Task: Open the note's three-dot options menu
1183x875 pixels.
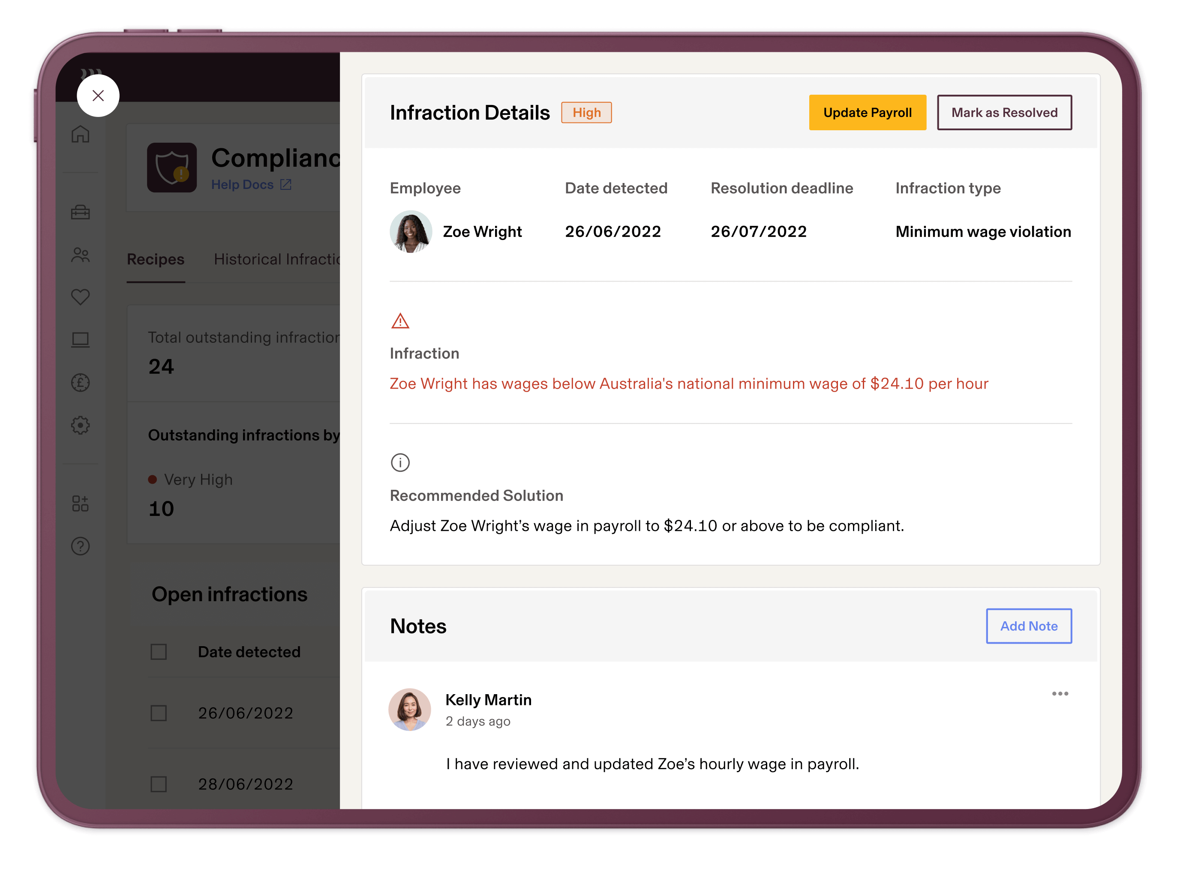Action: [x=1060, y=693]
